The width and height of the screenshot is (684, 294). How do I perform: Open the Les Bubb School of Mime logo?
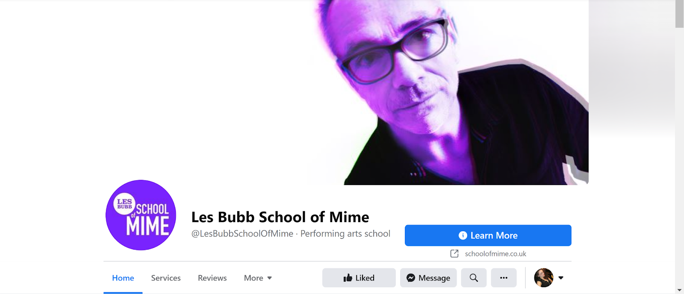click(141, 215)
